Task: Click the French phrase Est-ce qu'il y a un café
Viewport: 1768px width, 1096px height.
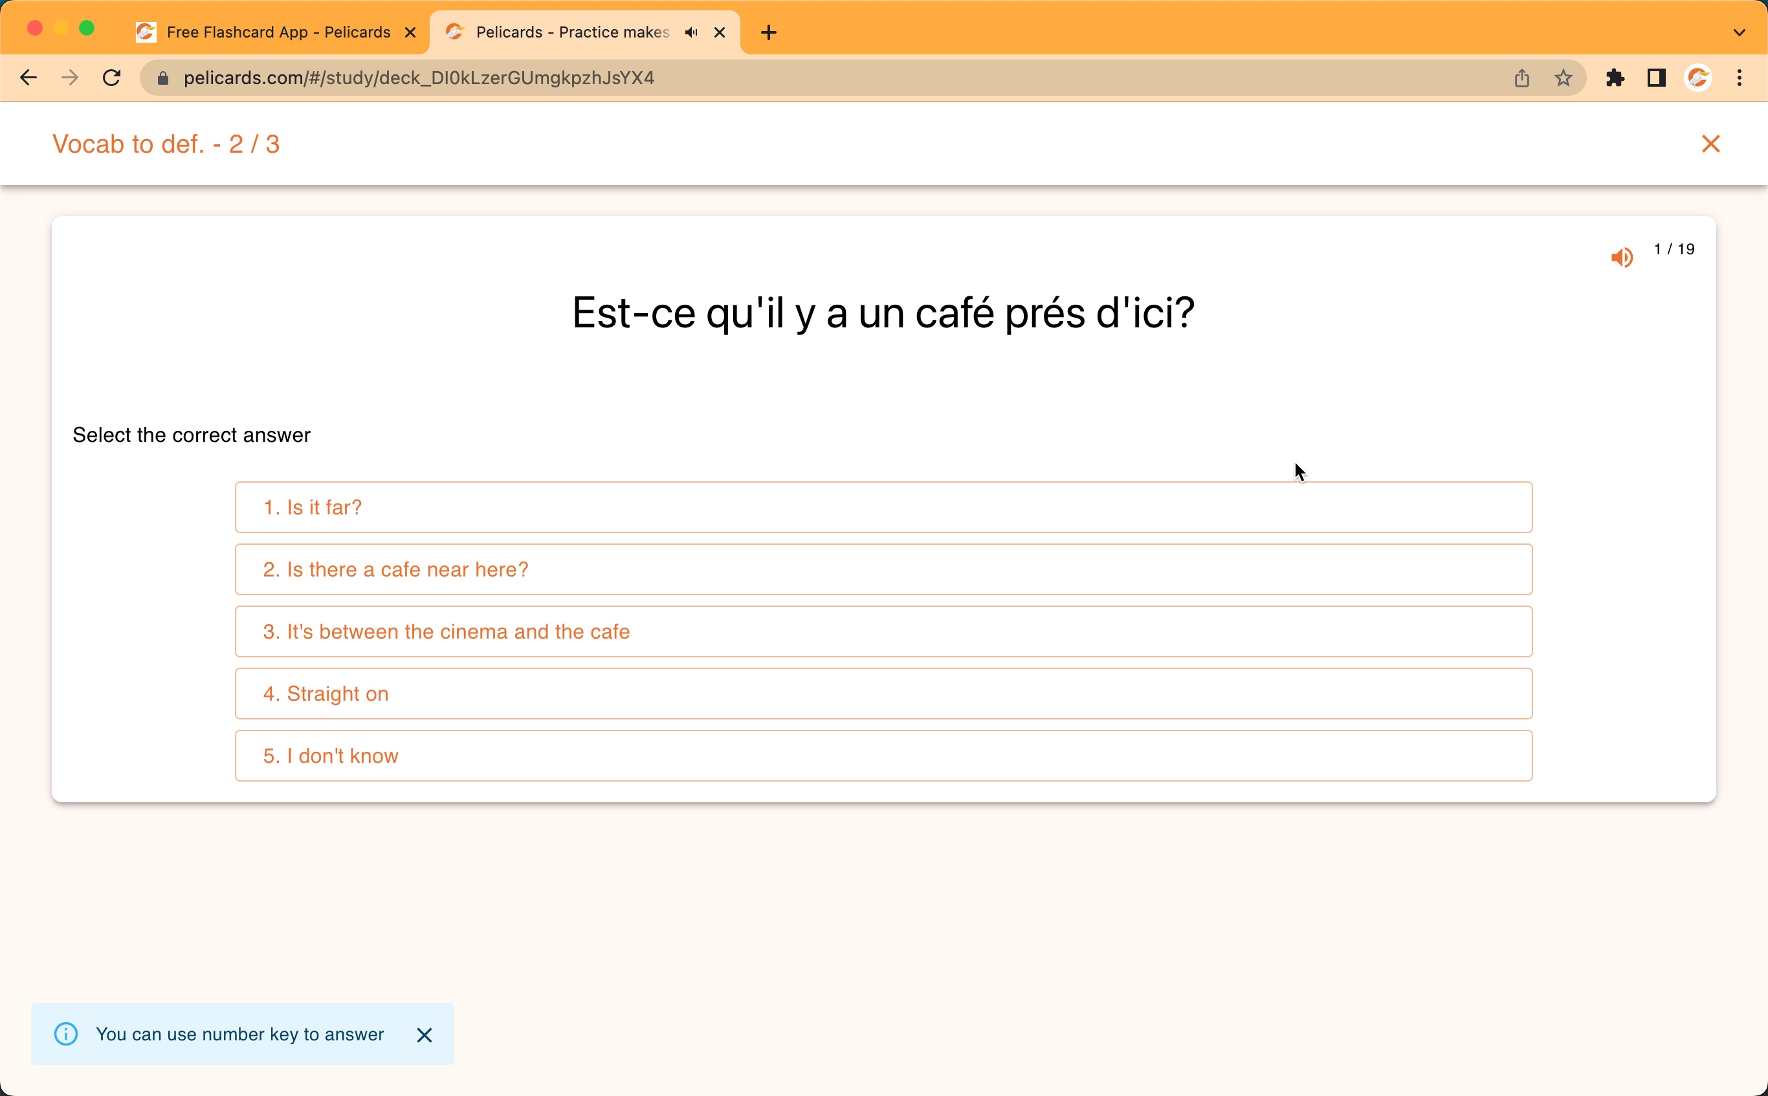Action: point(883,313)
